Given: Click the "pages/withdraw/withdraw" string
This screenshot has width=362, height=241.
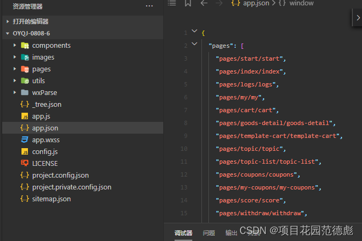Looking at the screenshot, I should tap(260, 213).
